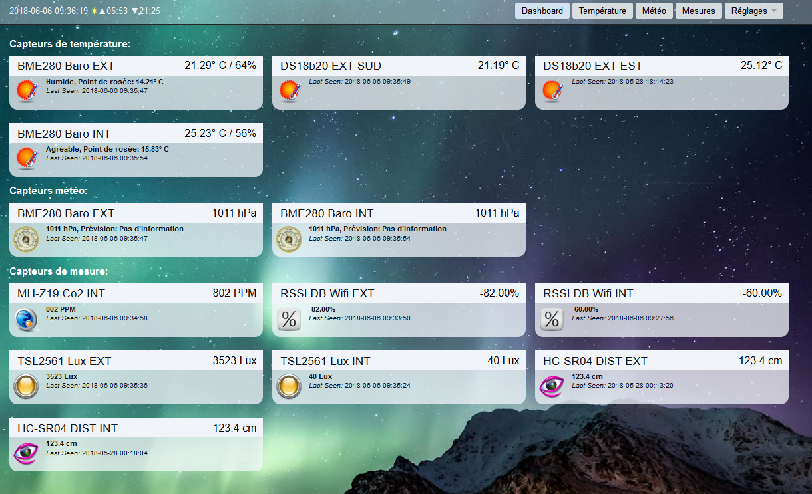Screen dimensions: 812x494
Task: Click the MH-Z19 Co2 INT sensor title
Action: pos(61,293)
